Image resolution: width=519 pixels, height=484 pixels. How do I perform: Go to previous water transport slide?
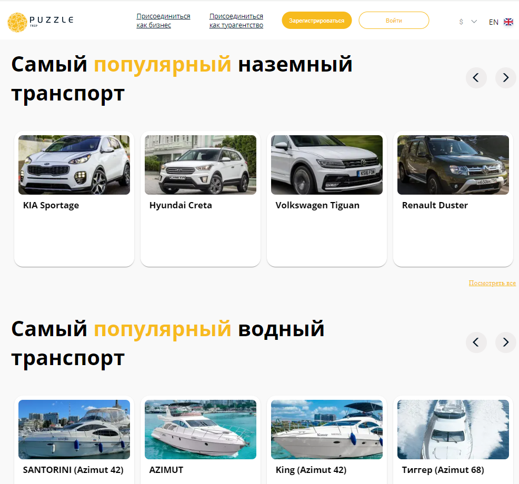click(476, 342)
